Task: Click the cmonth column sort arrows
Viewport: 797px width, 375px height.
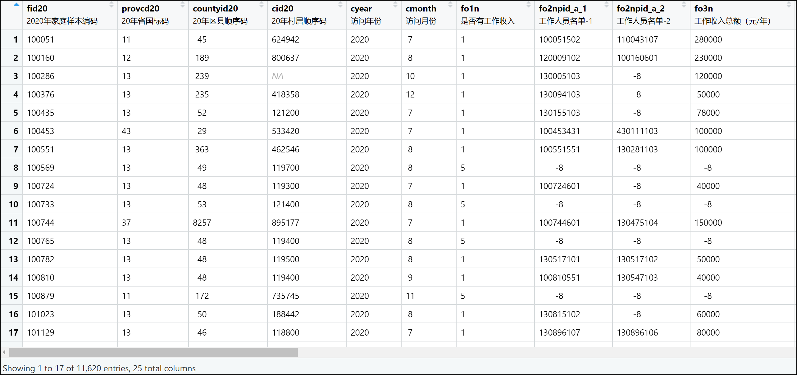Action: (x=450, y=5)
